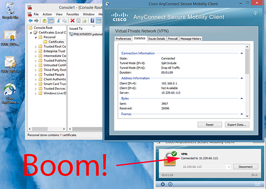Viewport: 266px width, 189px height.
Task: Expand the Enterprise Trust node arrow
Action: tap(36, 51)
